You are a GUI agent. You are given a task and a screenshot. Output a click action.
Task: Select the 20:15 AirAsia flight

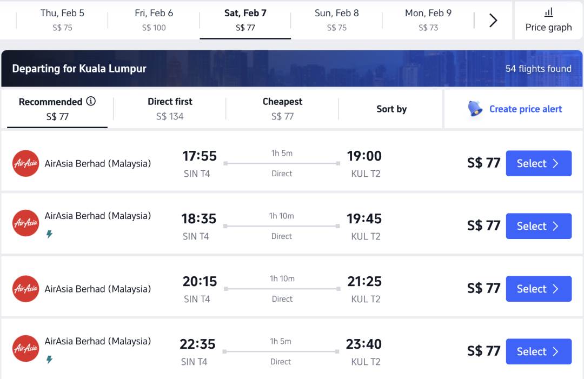click(x=538, y=289)
